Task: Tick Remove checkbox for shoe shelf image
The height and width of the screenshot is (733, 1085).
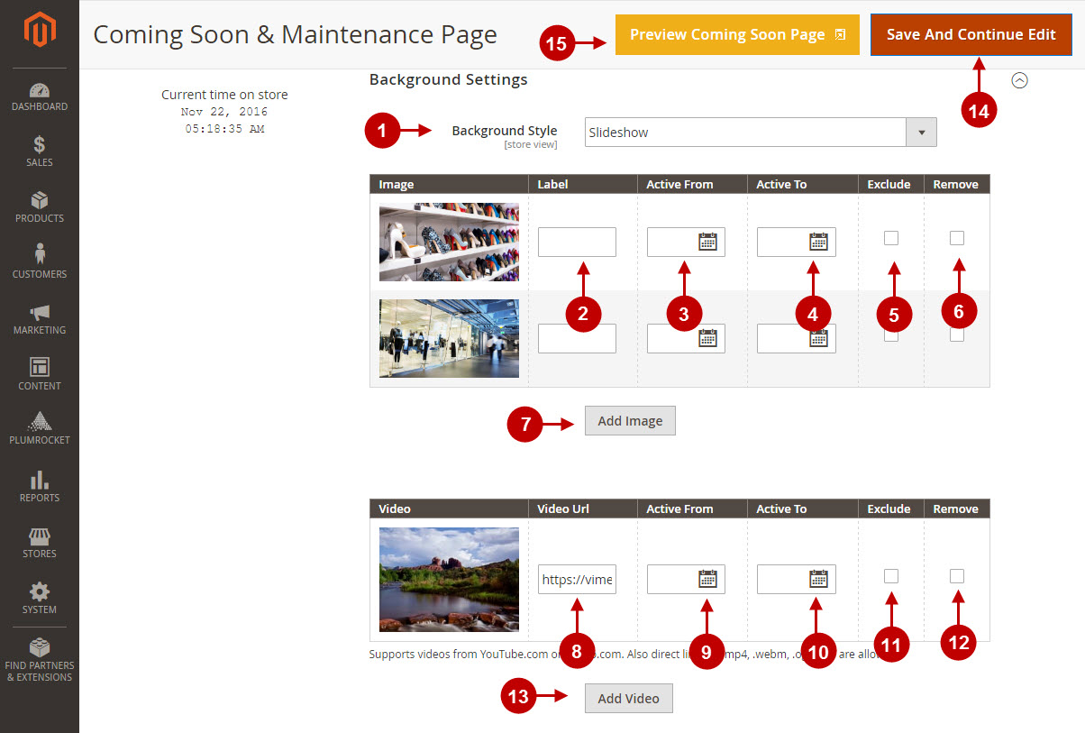Action: (957, 238)
